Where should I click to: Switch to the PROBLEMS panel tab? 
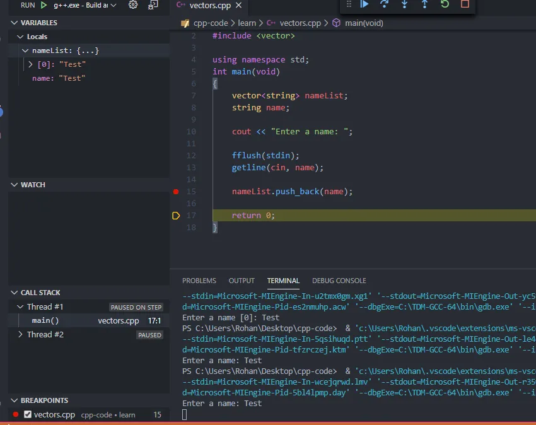click(199, 281)
